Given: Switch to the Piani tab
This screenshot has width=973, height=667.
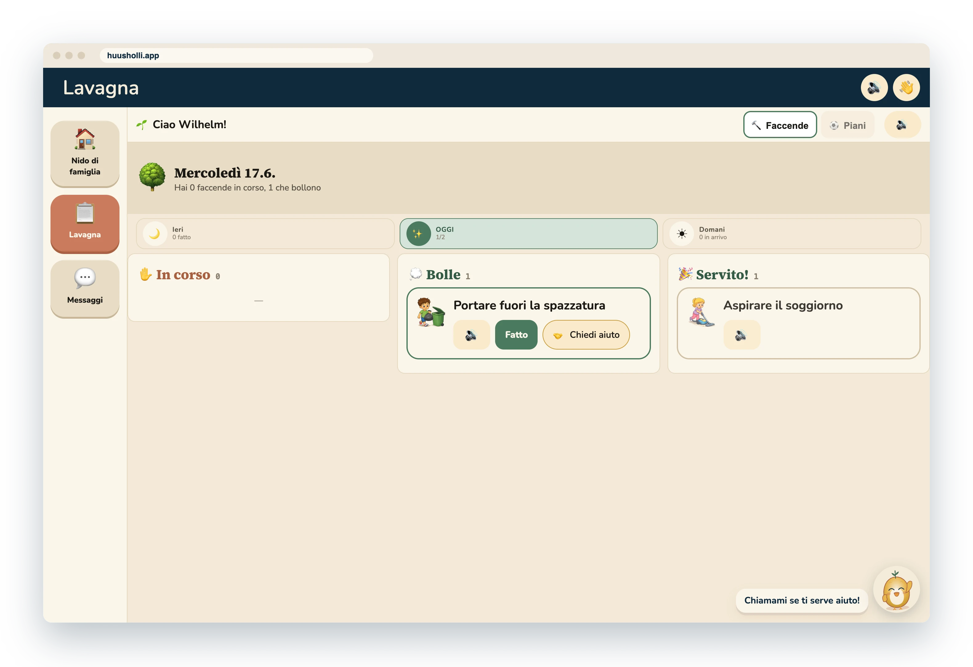Looking at the screenshot, I should [x=847, y=125].
